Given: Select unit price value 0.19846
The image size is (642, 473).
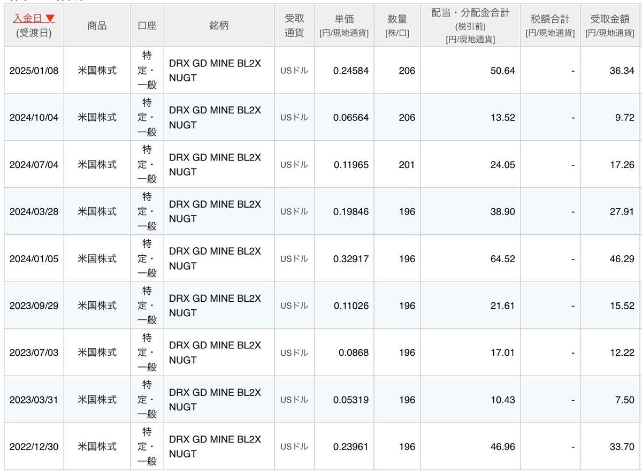Looking at the screenshot, I should (x=351, y=212).
